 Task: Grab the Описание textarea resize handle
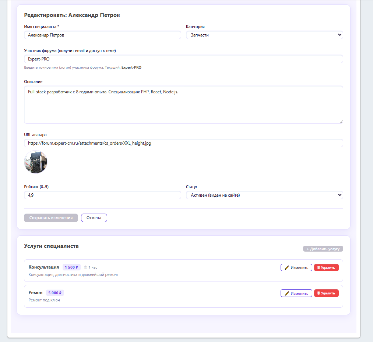coord(341,121)
